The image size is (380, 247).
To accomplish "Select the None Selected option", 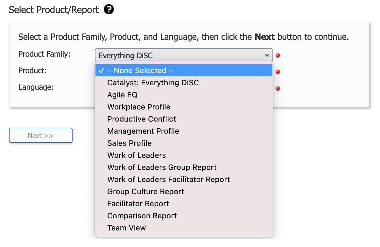I will (184, 71).
